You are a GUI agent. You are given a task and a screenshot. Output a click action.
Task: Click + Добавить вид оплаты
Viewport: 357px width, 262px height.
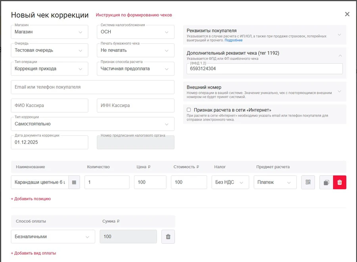[x=33, y=253]
